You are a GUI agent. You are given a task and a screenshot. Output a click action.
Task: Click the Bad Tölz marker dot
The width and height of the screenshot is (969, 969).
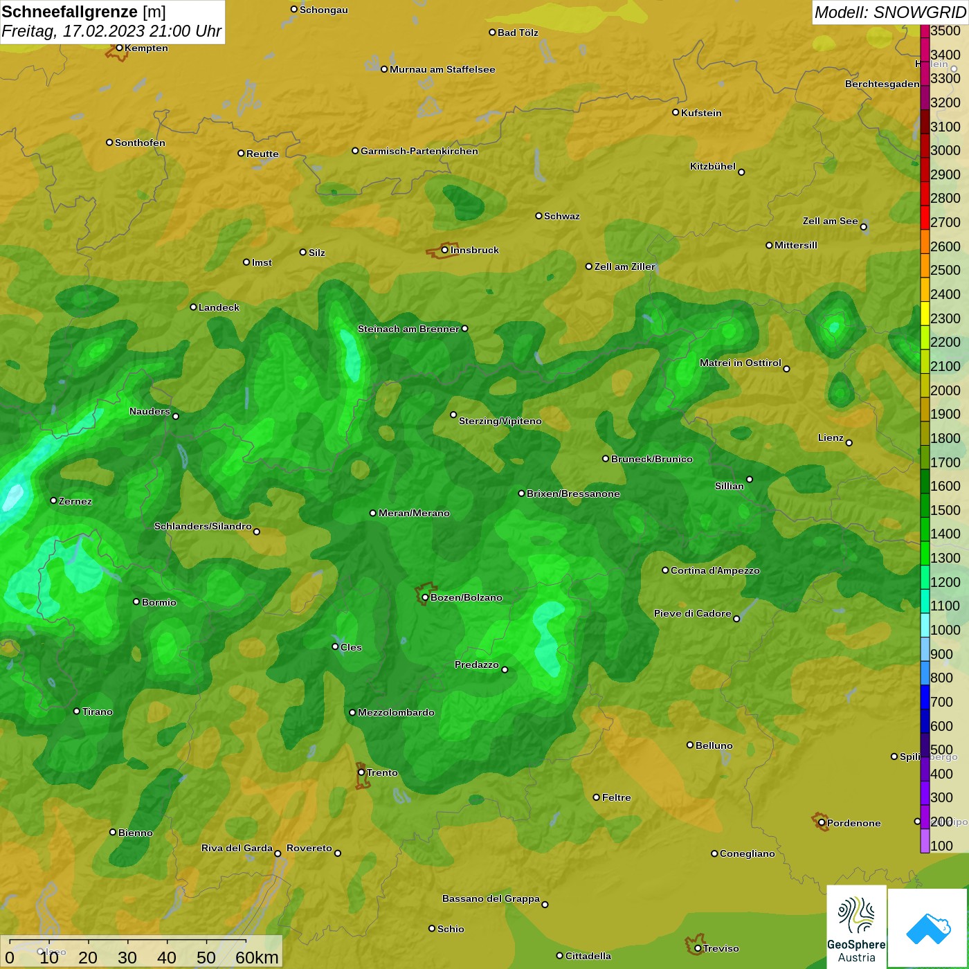point(492,32)
